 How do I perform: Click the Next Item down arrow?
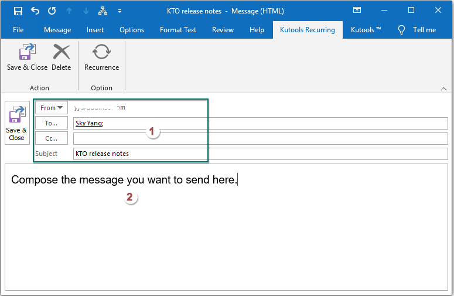pos(86,11)
